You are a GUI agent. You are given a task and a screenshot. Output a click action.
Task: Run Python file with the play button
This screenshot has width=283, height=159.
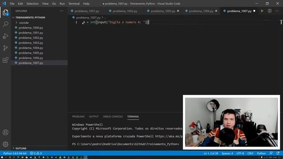(262, 11)
